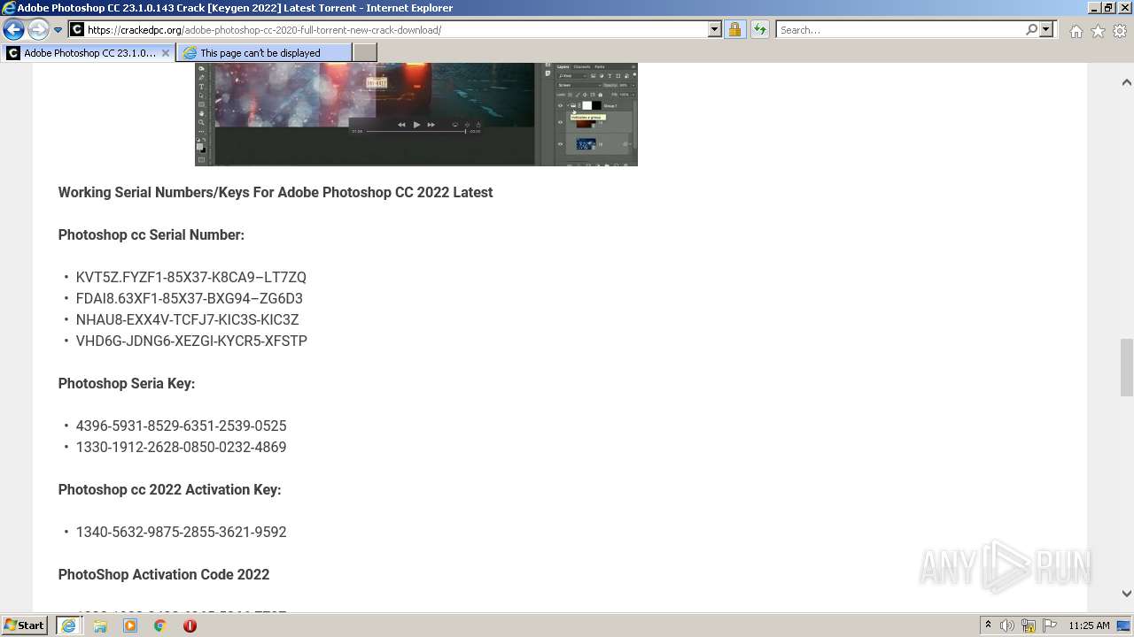Click the 11:25 AM system clock
Viewport: 1134px width, 637px height.
[1089, 625]
